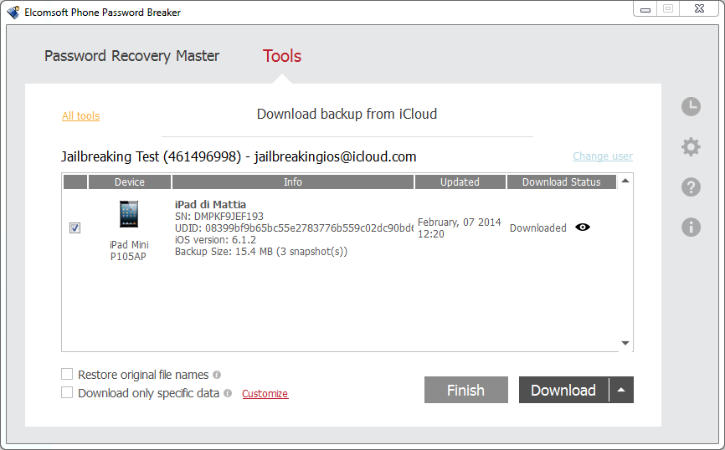Click the Downloaded status text
This screenshot has height=450, width=725.
pyautogui.click(x=537, y=228)
